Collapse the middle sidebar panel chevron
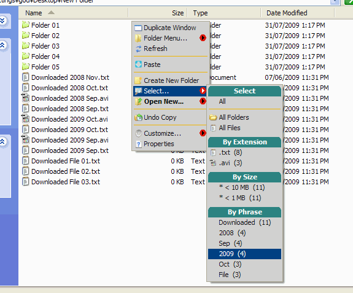This screenshot has width=353, height=293. click(2, 45)
